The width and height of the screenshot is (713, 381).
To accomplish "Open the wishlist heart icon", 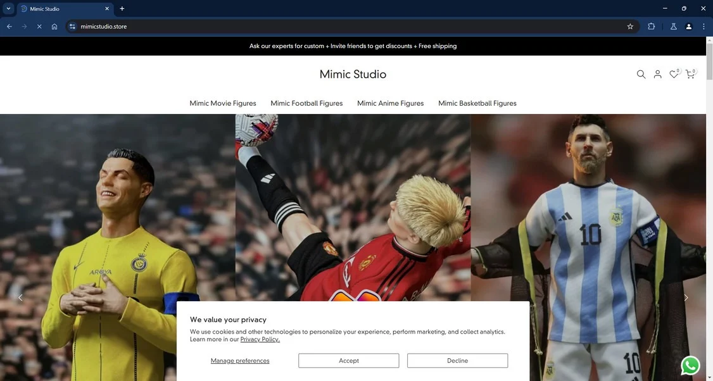I will point(674,74).
